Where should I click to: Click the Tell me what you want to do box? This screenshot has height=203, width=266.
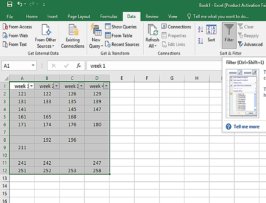(218, 17)
